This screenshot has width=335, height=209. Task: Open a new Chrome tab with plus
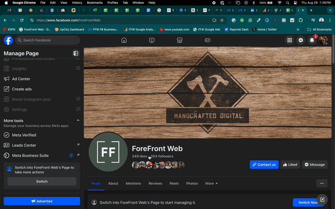click(x=311, y=10)
